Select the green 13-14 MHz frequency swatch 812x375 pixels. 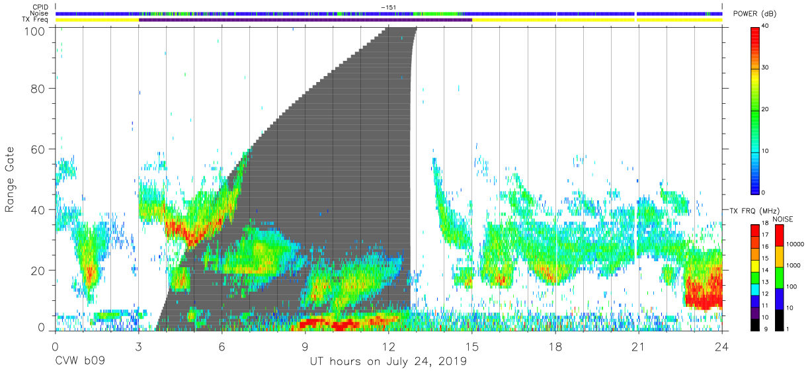(x=754, y=277)
